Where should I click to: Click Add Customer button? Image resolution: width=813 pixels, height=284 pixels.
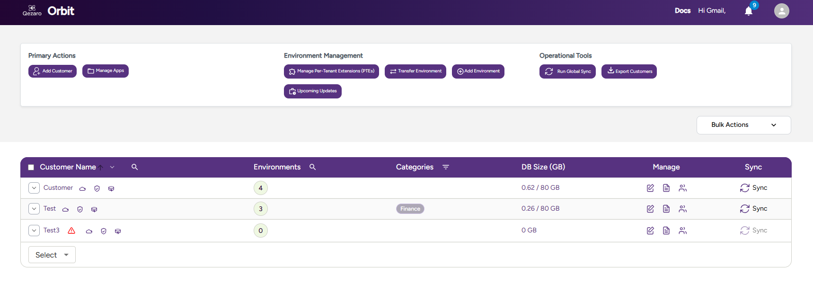(x=53, y=71)
